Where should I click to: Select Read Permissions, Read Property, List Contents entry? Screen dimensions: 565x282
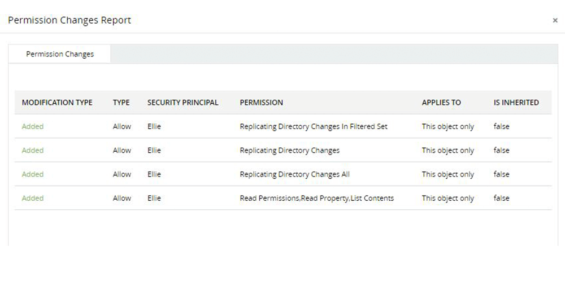[316, 199]
